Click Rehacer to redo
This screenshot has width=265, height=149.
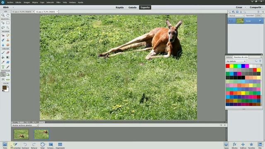34,145
